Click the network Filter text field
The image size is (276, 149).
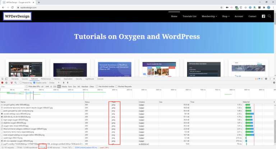click(12, 87)
